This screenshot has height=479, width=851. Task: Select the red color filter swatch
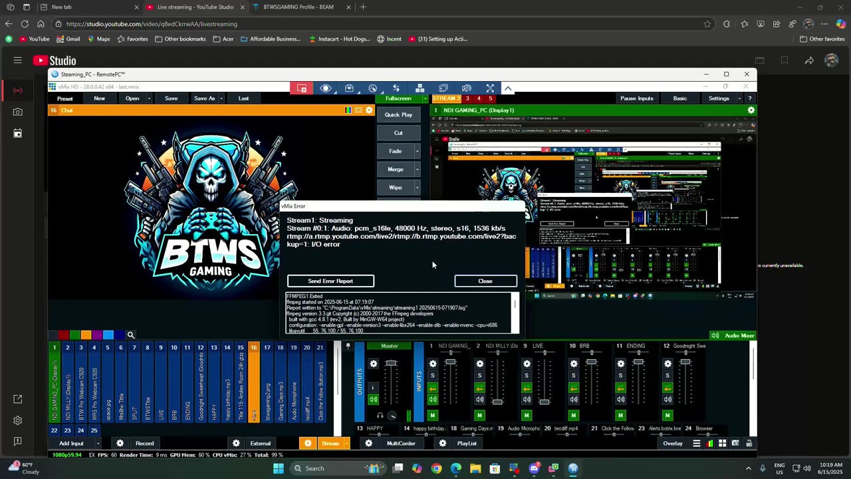64,335
